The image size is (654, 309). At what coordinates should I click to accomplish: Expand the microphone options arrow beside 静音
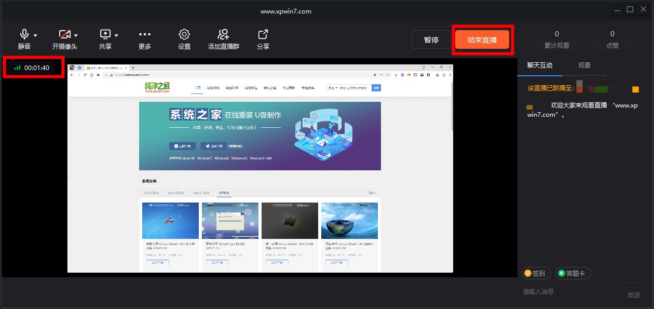[x=35, y=36]
